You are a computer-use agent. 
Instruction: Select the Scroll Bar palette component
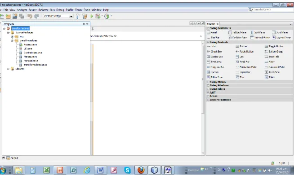[242, 62]
